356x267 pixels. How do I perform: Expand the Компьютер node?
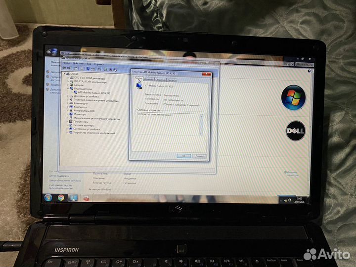click(68, 107)
